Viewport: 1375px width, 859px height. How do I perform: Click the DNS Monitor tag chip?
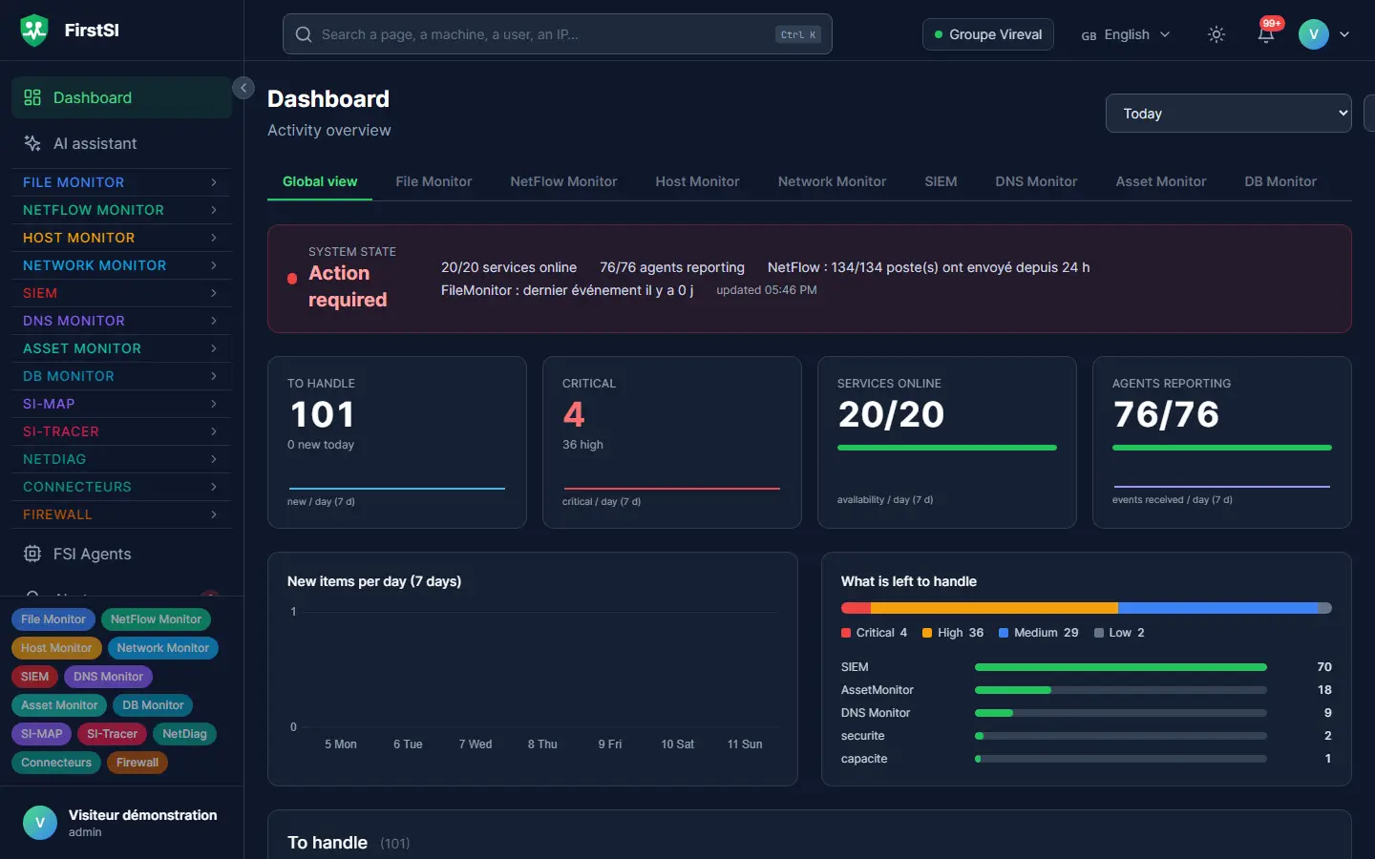[x=108, y=677]
